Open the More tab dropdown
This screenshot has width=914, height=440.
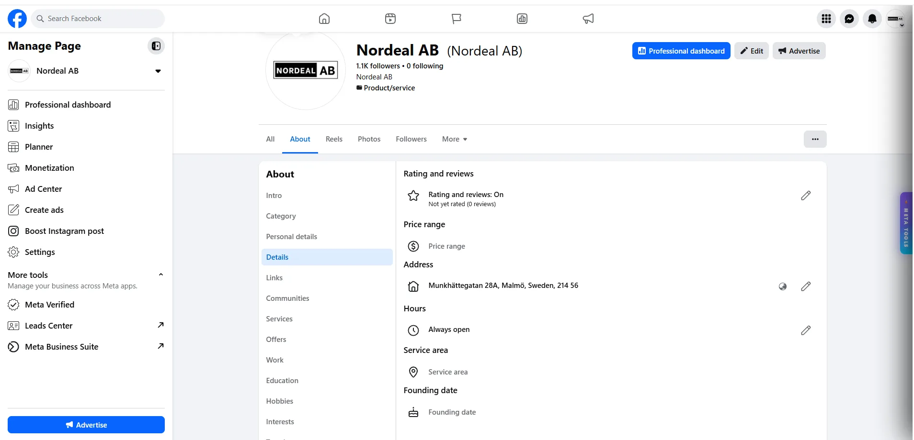pyautogui.click(x=455, y=139)
